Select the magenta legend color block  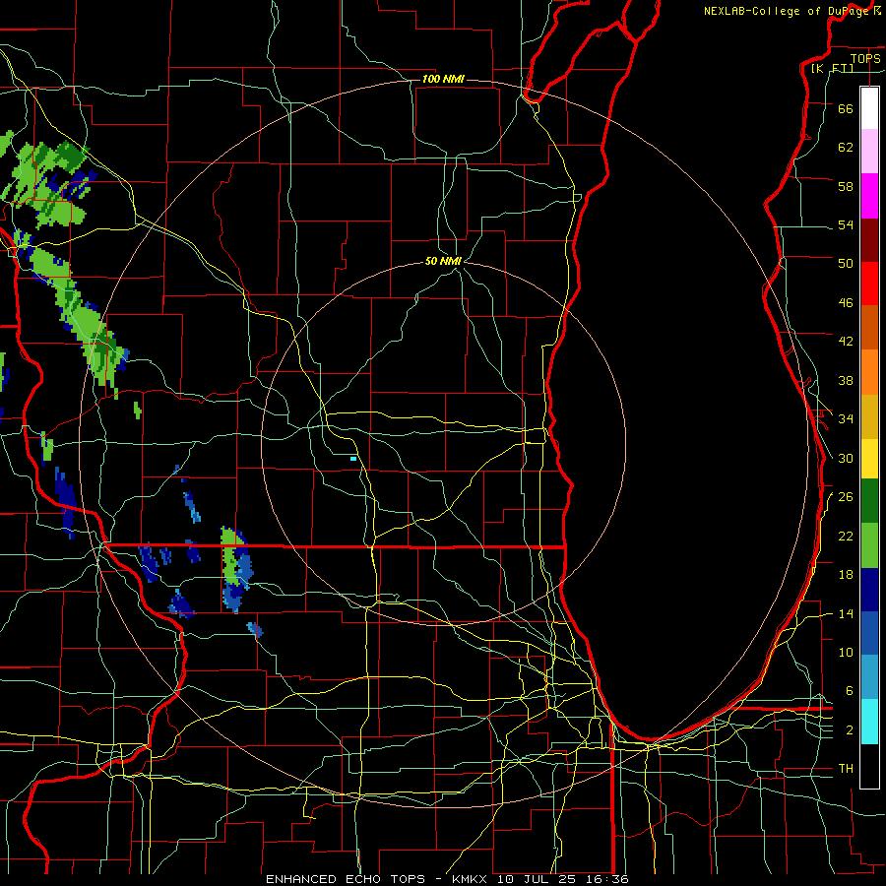click(x=869, y=196)
